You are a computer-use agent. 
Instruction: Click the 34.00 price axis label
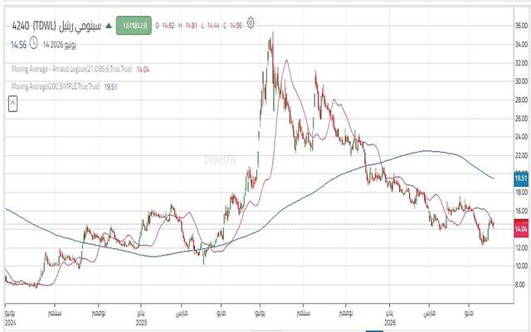pyautogui.click(x=521, y=44)
